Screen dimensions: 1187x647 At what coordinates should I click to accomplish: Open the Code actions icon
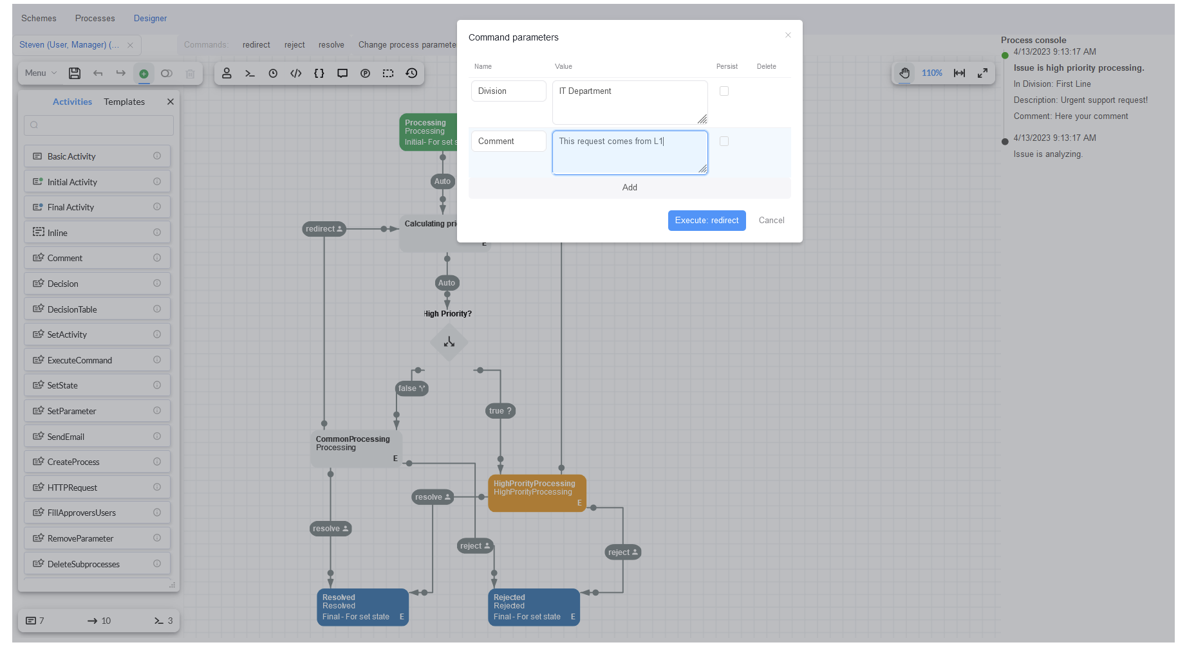pyautogui.click(x=296, y=73)
